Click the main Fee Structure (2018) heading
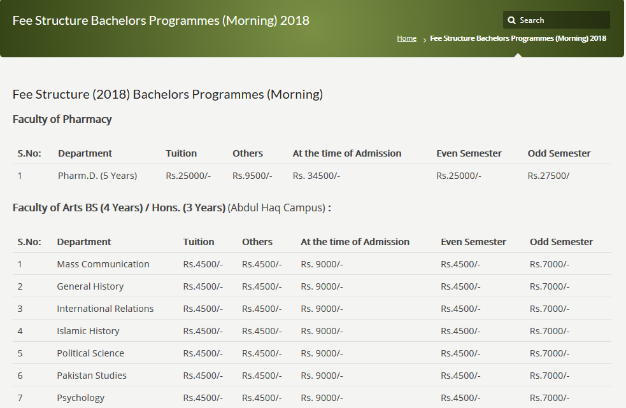 (167, 94)
